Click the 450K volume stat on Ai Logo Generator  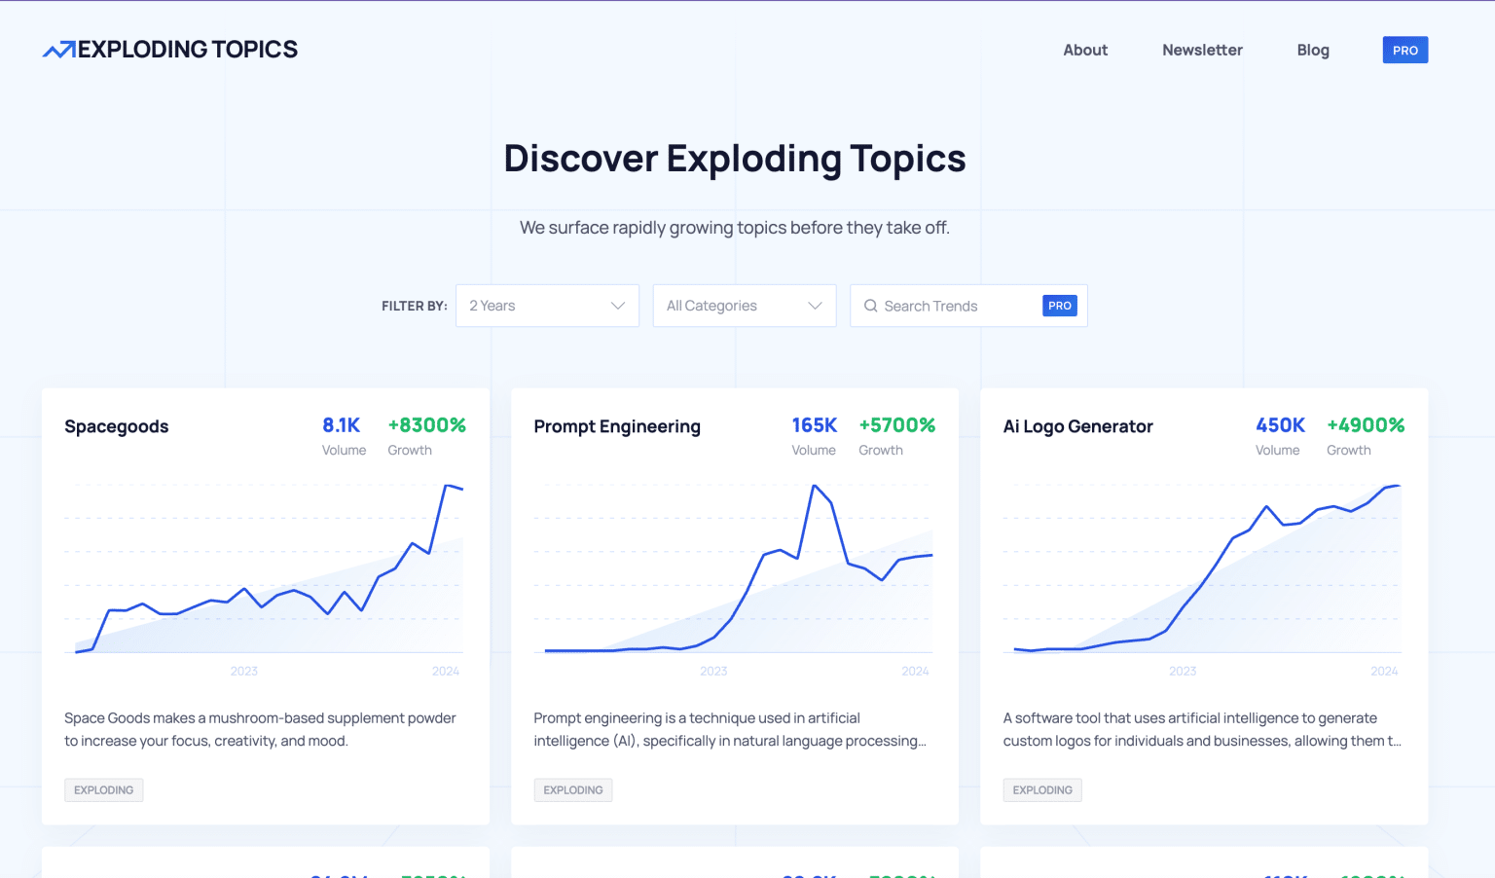(1278, 424)
